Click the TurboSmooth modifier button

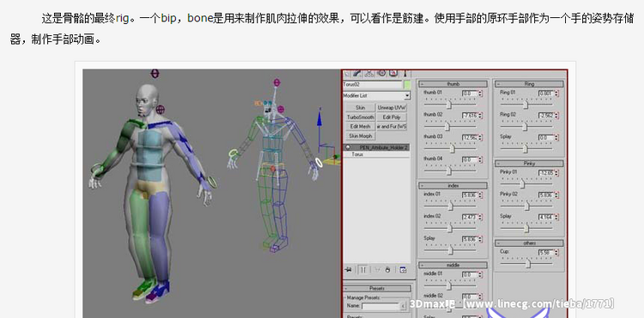coord(360,117)
